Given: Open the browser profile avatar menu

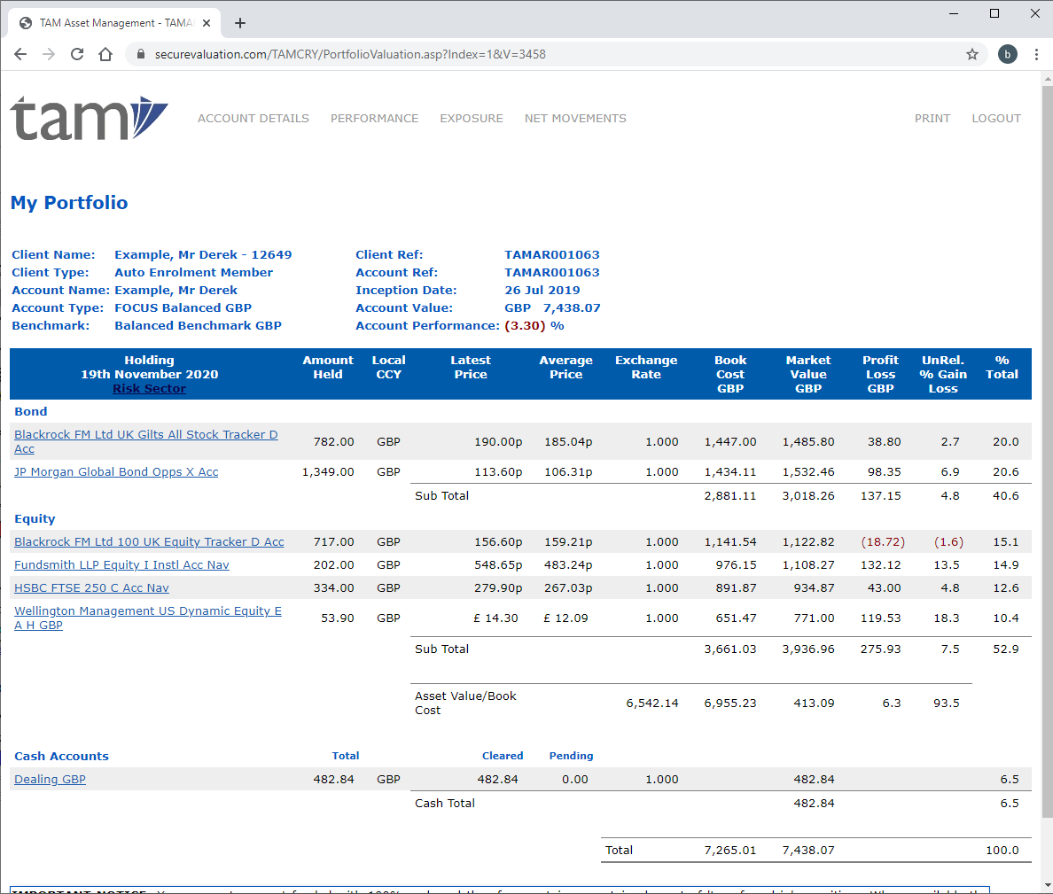Looking at the screenshot, I should 1007,54.
